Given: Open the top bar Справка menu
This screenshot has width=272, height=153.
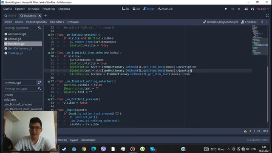Looking at the screenshot, I should [x=64, y=8].
